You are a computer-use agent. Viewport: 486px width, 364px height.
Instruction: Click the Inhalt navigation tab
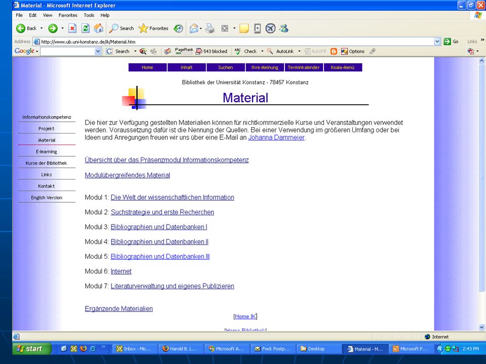click(x=186, y=67)
